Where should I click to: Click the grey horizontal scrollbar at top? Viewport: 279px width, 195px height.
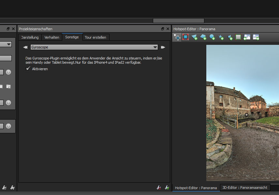coord(178,20)
